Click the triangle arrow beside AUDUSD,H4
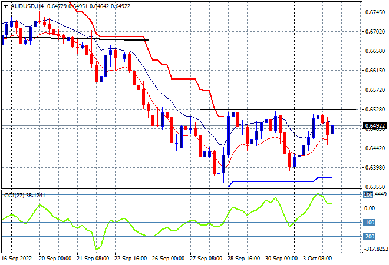The width and height of the screenshot is (389, 265). point(5,6)
